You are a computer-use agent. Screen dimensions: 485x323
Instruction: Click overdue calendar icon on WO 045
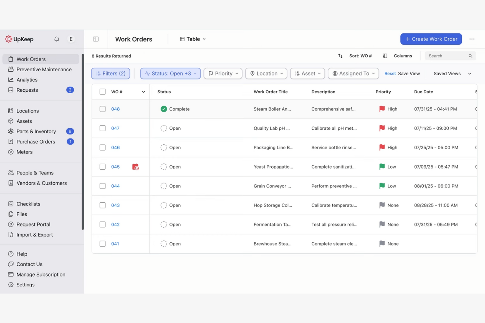pos(135,167)
